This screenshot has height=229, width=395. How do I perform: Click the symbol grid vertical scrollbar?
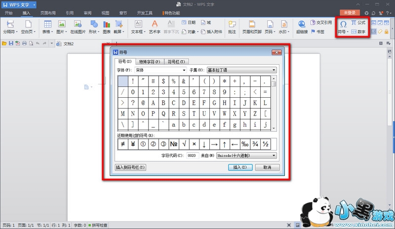click(x=274, y=104)
